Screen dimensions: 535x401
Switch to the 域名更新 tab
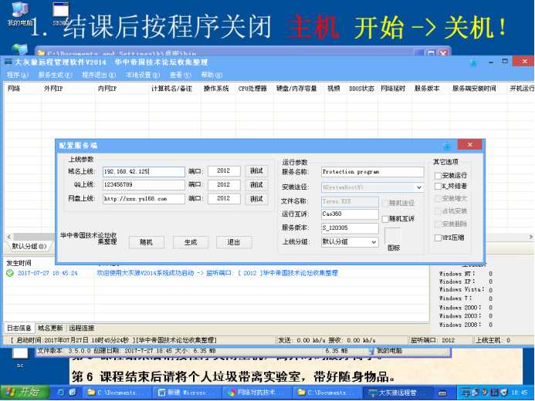[x=50, y=328]
